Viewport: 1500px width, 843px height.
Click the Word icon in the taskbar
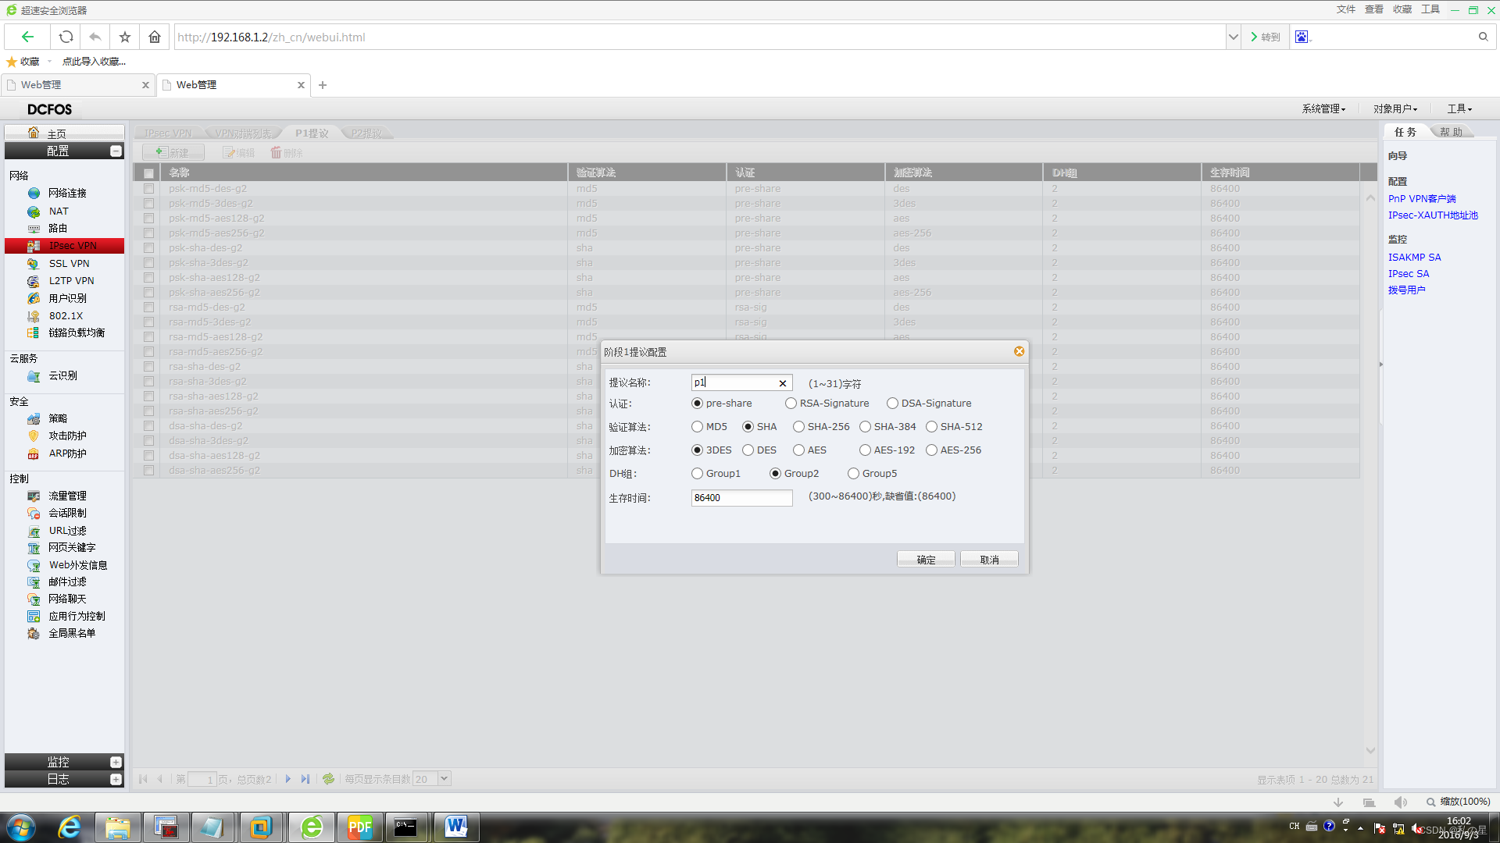[x=455, y=827]
